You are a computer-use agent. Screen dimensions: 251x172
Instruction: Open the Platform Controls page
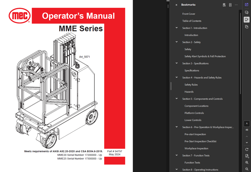194,113
